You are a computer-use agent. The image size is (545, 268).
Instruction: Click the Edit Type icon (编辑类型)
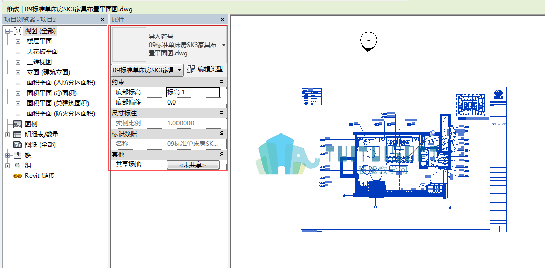tap(191, 69)
